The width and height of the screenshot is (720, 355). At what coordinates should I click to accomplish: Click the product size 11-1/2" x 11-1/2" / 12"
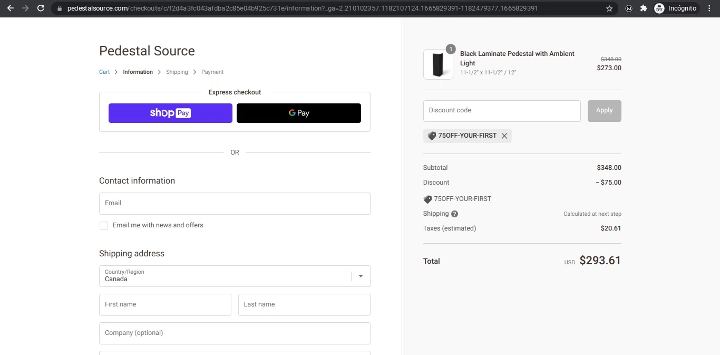[x=488, y=73]
